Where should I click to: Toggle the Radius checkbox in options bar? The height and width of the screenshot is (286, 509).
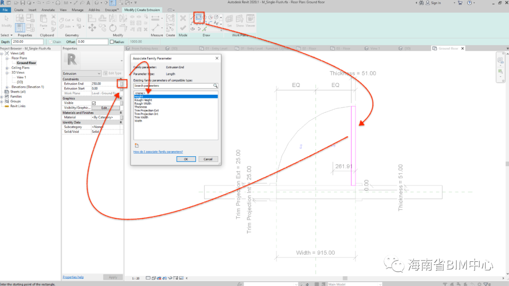pos(112,42)
